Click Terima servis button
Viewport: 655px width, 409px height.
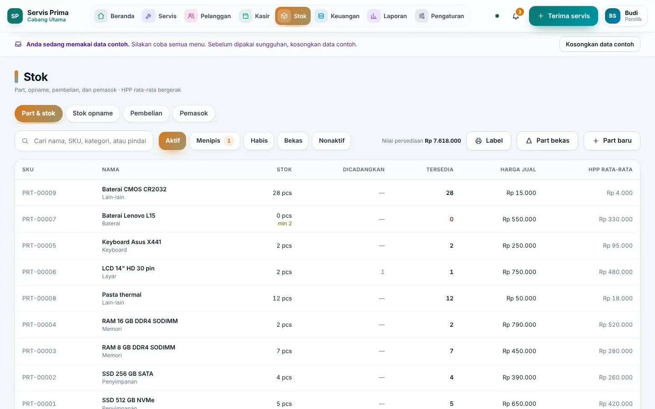[x=564, y=16]
